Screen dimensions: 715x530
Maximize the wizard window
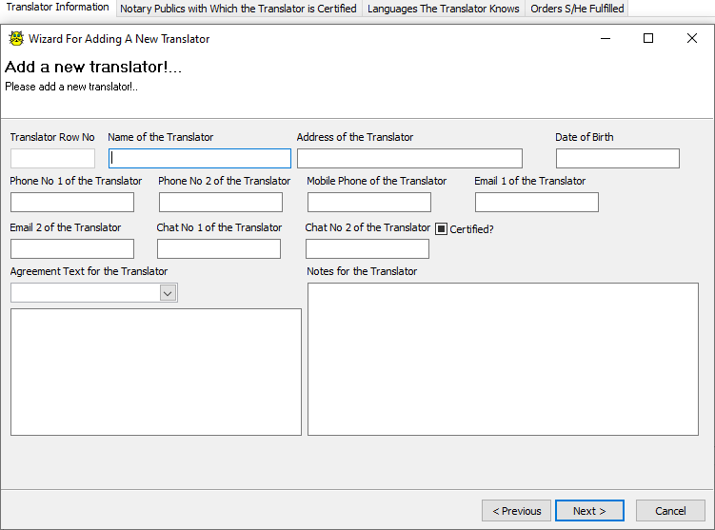click(x=648, y=39)
